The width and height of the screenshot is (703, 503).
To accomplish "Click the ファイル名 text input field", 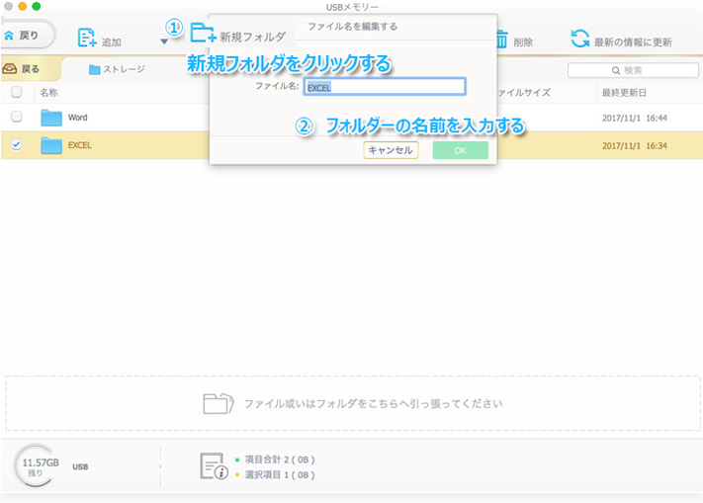I will click(385, 86).
